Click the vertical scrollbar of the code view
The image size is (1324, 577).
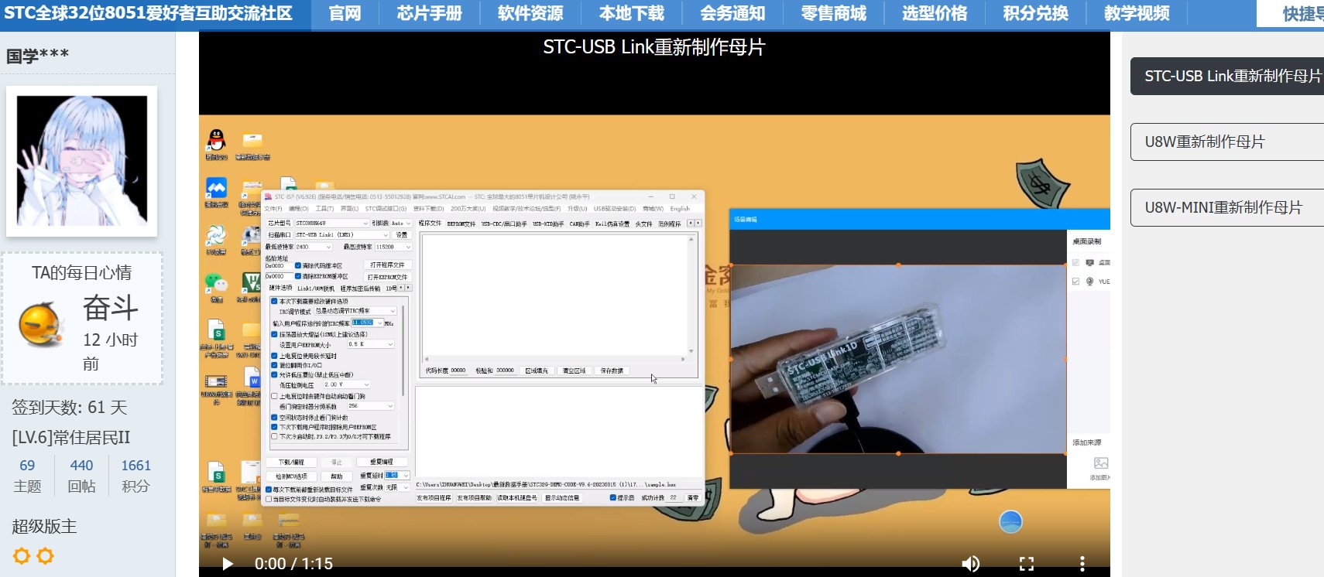[x=691, y=294]
